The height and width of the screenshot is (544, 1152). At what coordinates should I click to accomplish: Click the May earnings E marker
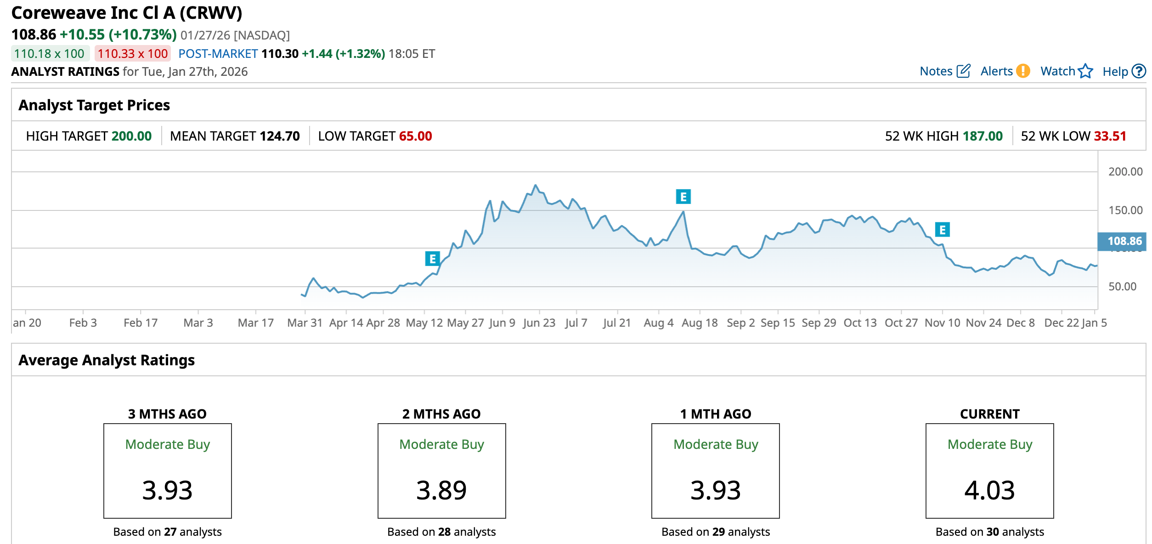pyautogui.click(x=432, y=259)
